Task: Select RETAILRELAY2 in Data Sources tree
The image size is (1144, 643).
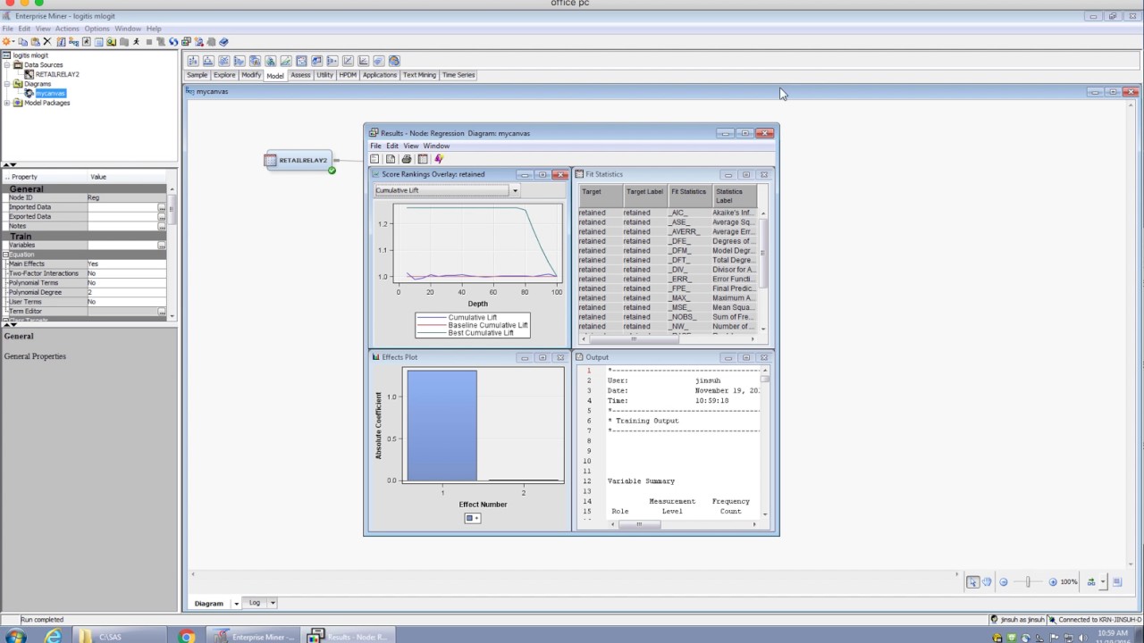Action: click(x=57, y=74)
